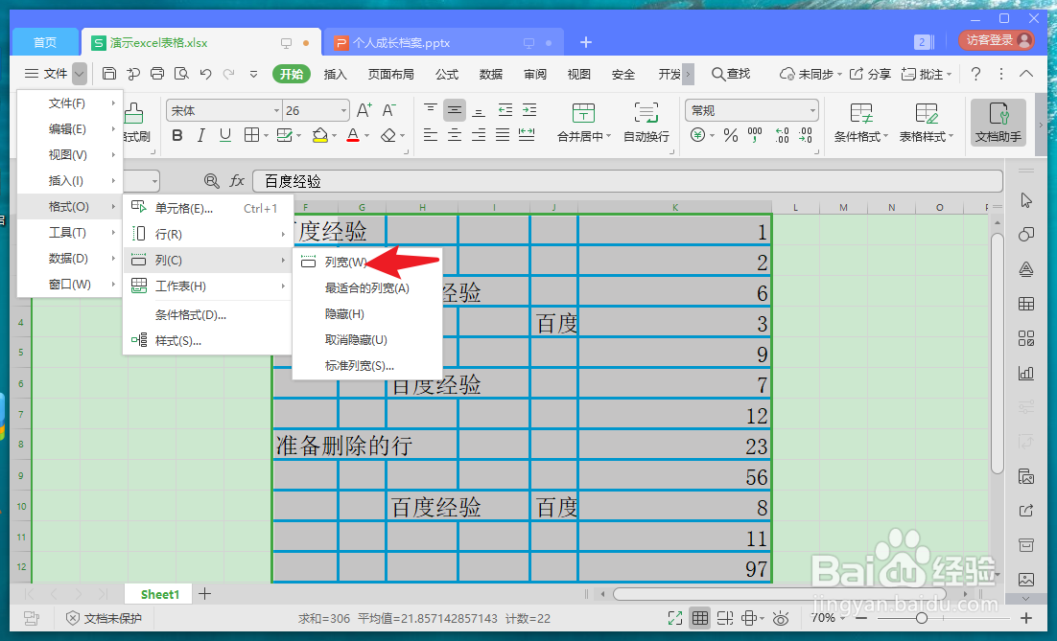Image resolution: width=1057 pixels, height=641 pixels.
Task: Click the fx insert function icon
Action: pos(237,180)
